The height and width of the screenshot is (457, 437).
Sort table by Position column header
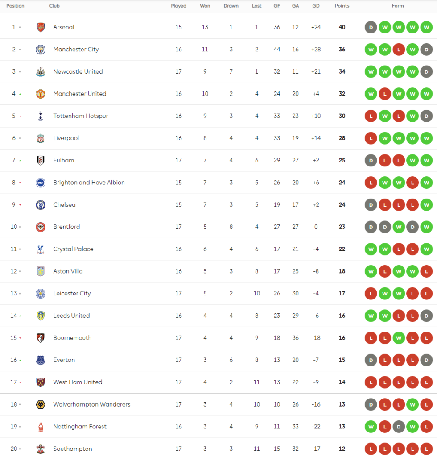click(x=15, y=6)
